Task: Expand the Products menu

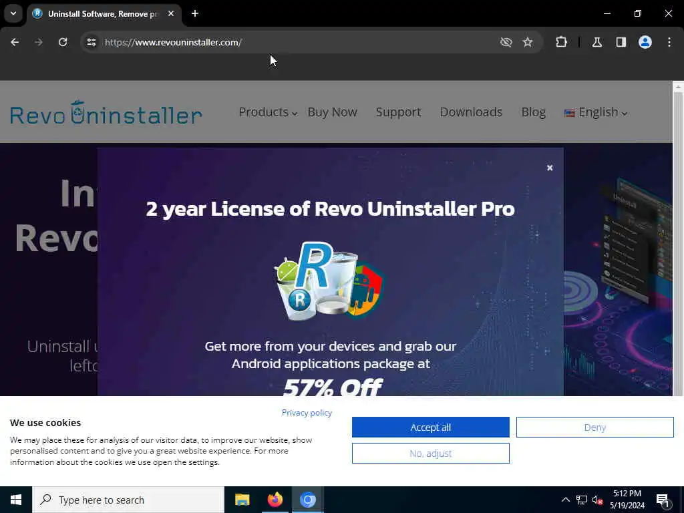Action: (268, 112)
